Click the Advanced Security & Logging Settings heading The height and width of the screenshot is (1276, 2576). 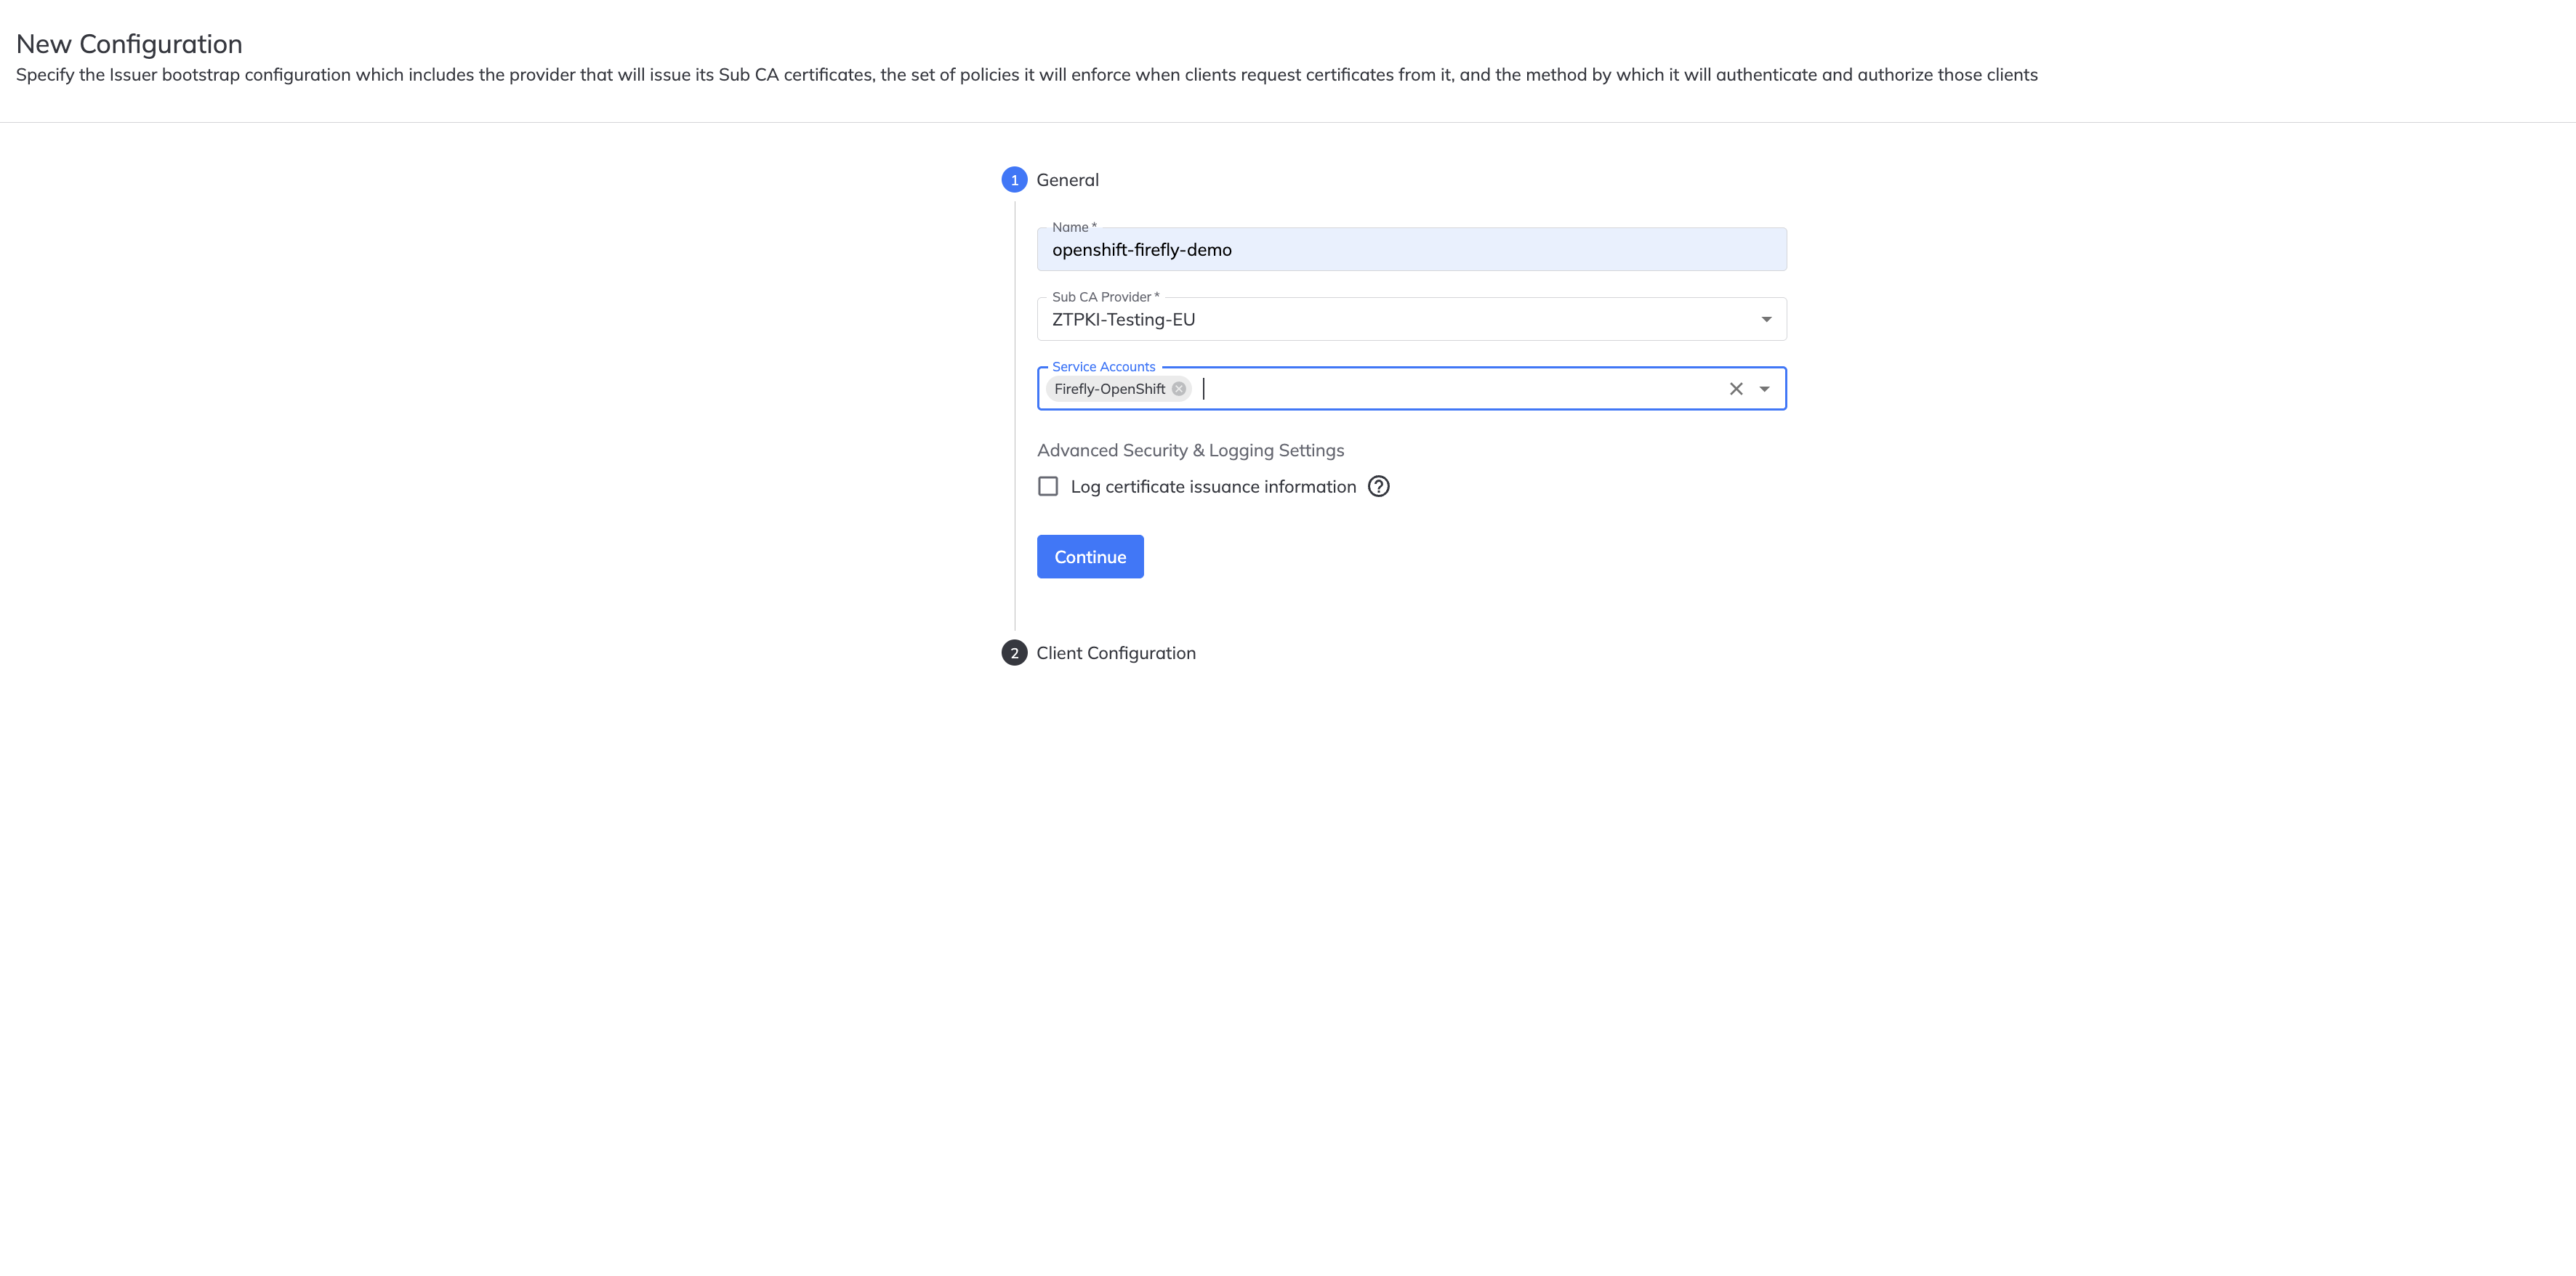pyautogui.click(x=1190, y=451)
